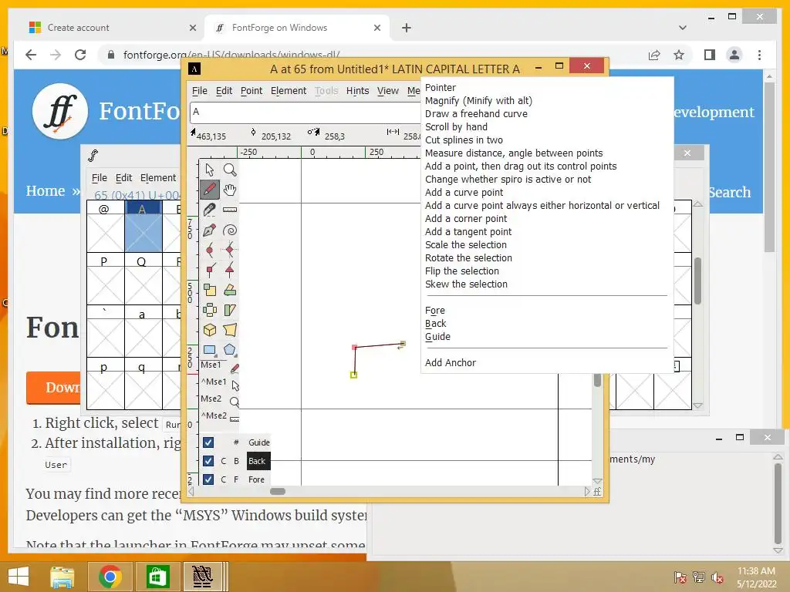
Task: Select the Flip selection tool
Action: pos(210,310)
